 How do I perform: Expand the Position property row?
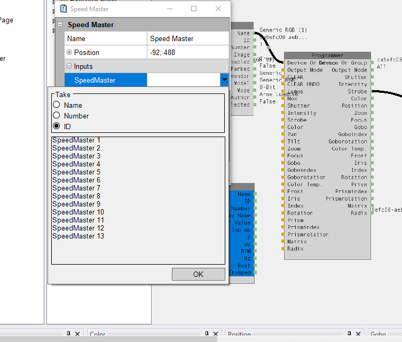point(69,52)
